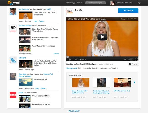Click Catherine Azzarello's profile avatar
The width and height of the screenshot is (148, 113).
113,3
